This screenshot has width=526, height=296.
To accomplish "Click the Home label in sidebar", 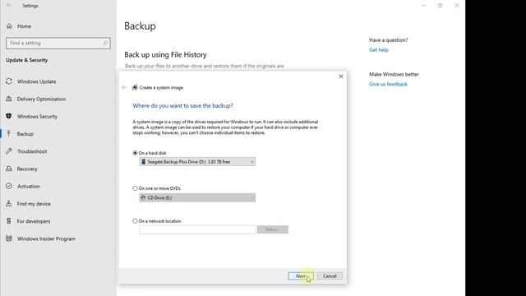I will point(24,25).
